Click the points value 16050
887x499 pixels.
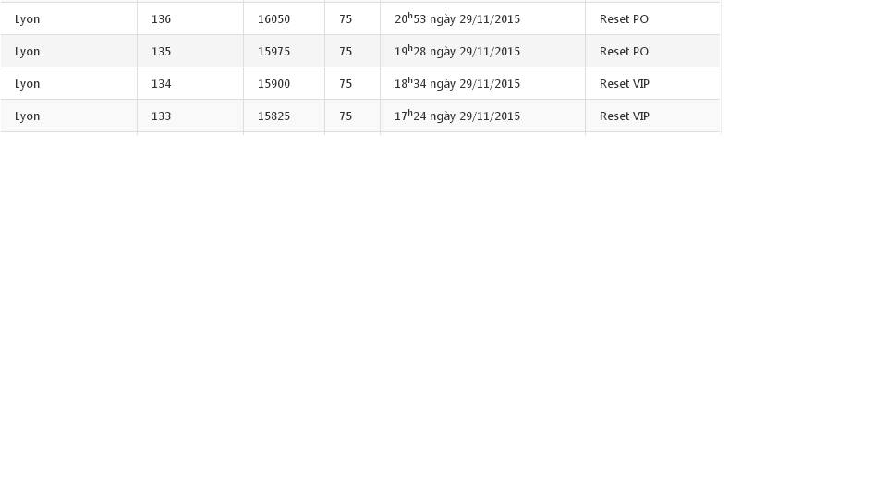[273, 19]
